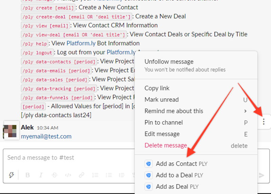
Task: Choose Add as Deal PLY text
Action: [177, 187]
